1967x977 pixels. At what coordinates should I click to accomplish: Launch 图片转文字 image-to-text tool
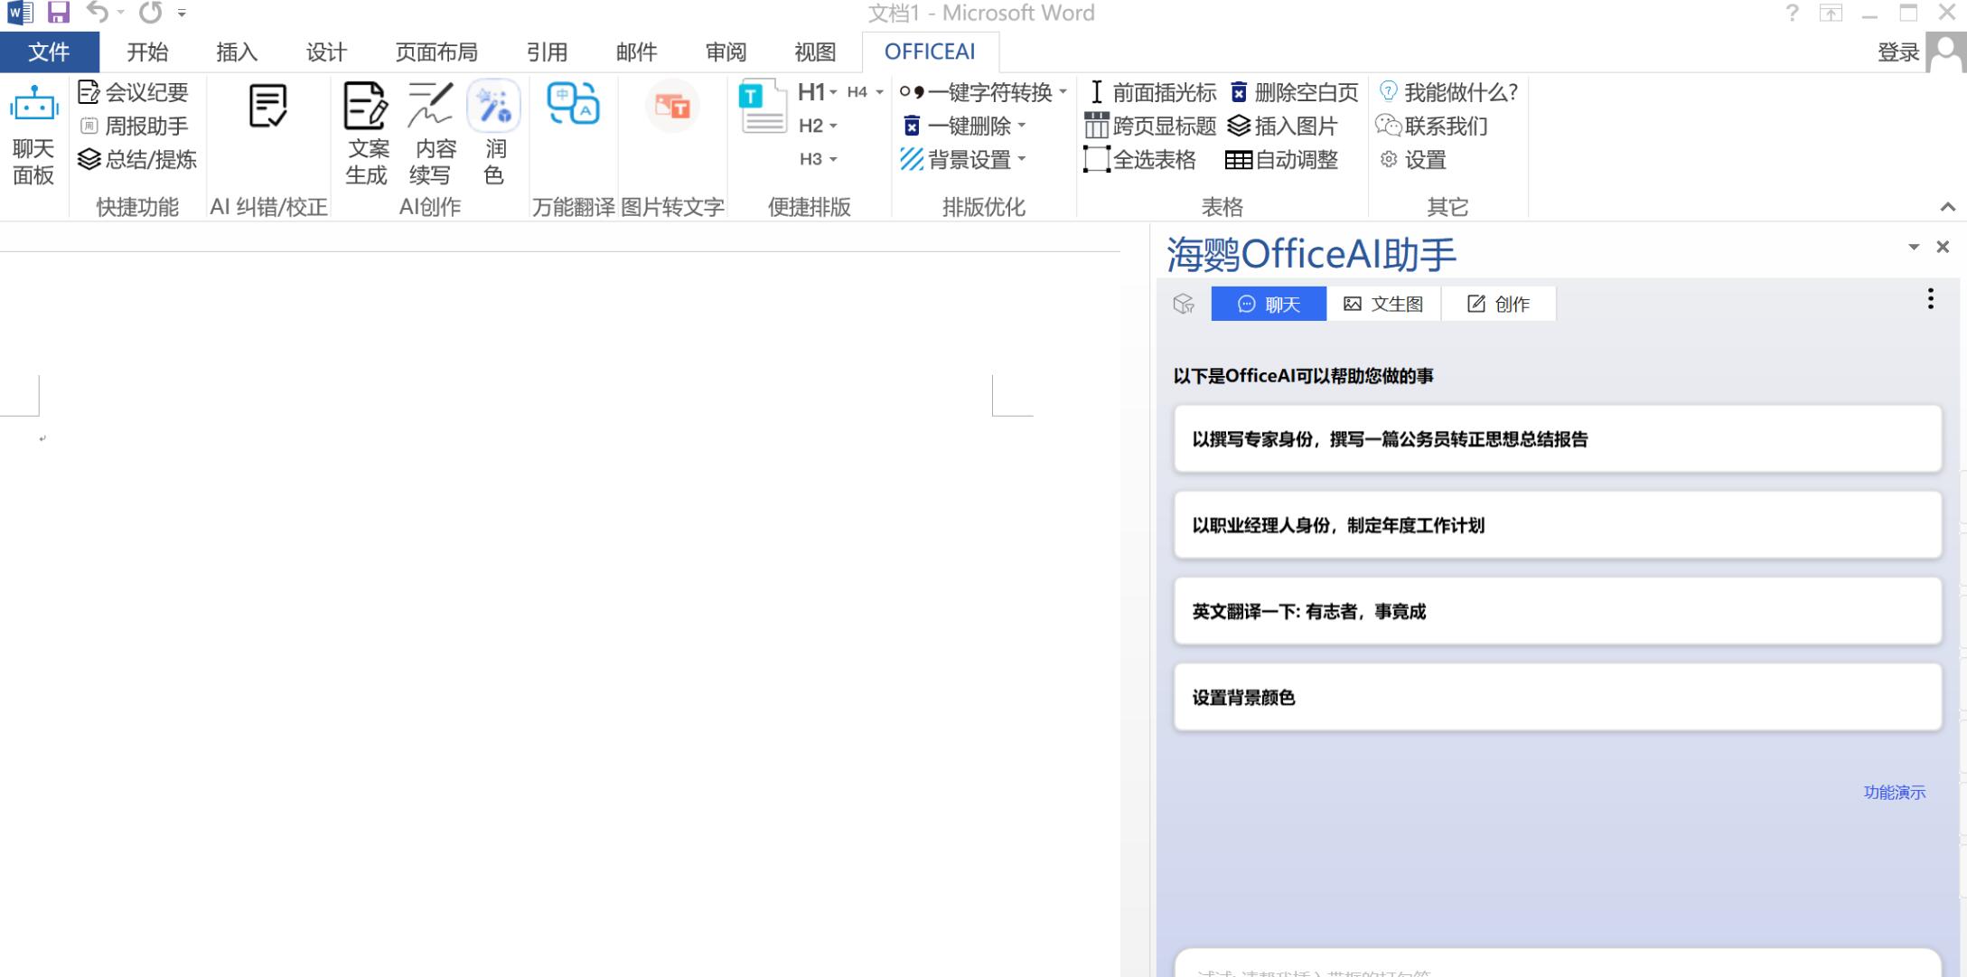click(672, 106)
